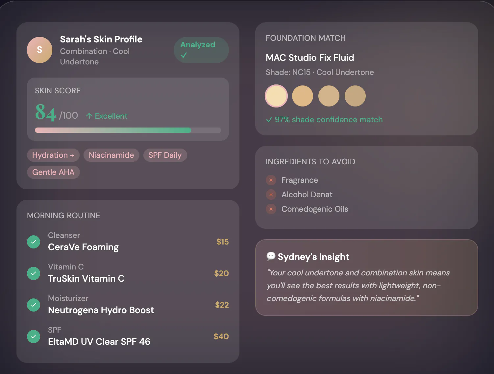This screenshot has width=494, height=374.
Task: Toggle the CeraVe Foaming cleanser checkmark
Action: click(x=34, y=242)
